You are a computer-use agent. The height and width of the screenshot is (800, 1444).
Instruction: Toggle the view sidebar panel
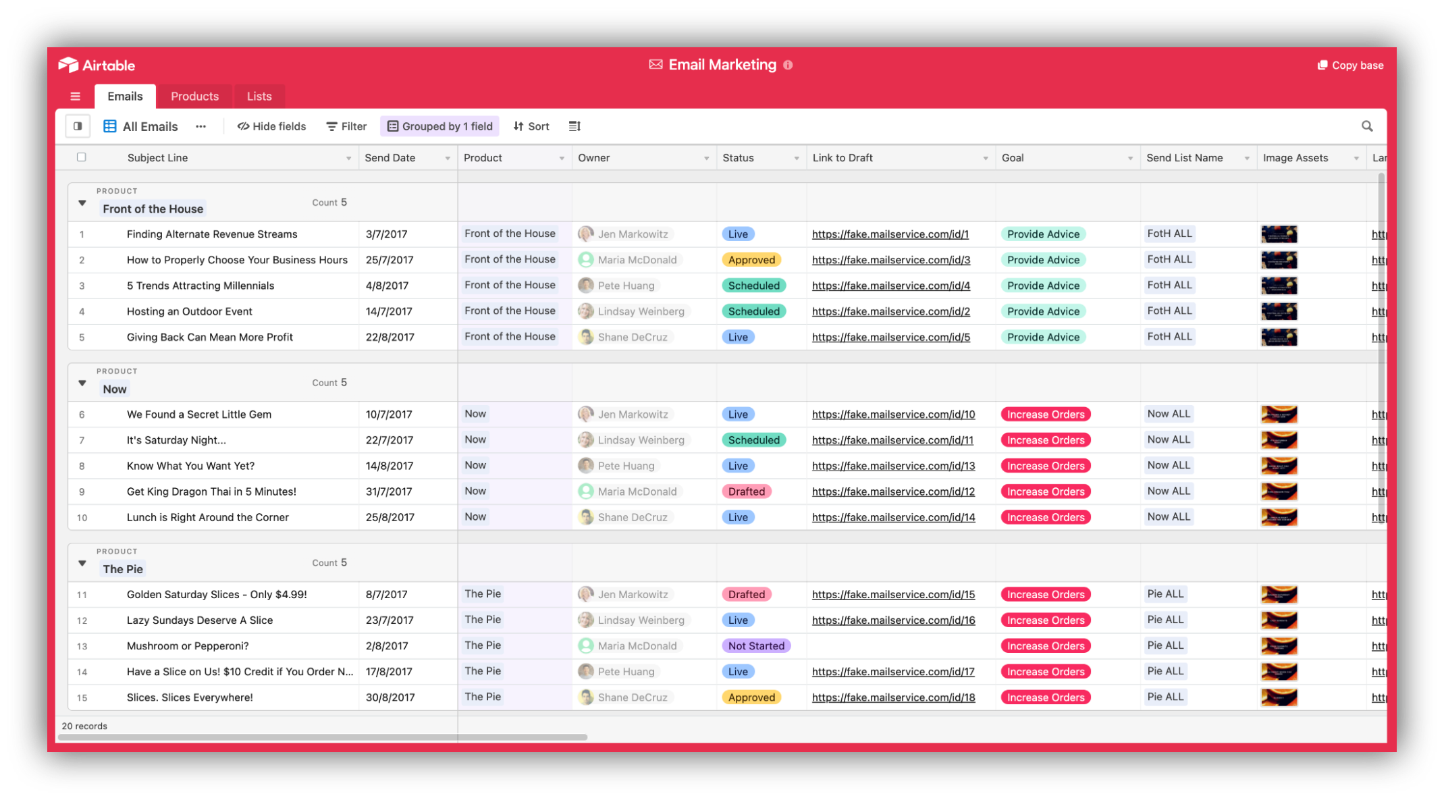click(78, 126)
